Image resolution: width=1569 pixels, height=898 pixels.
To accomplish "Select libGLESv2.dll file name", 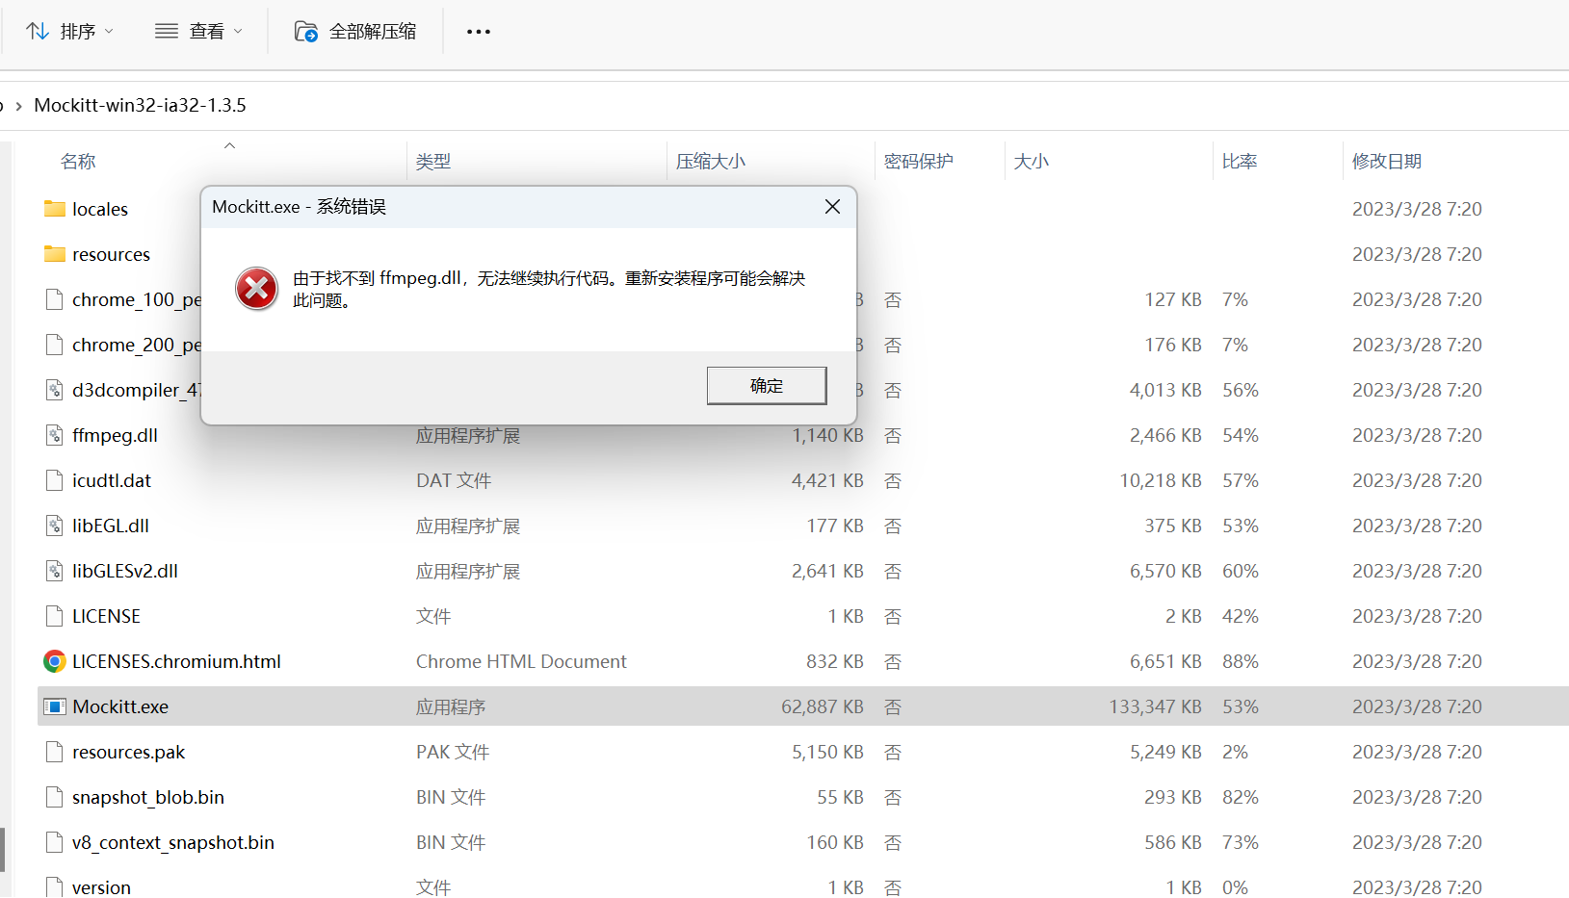I will pos(125,571).
